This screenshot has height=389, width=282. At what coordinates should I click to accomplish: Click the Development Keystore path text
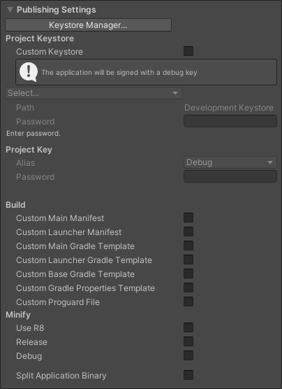point(229,108)
